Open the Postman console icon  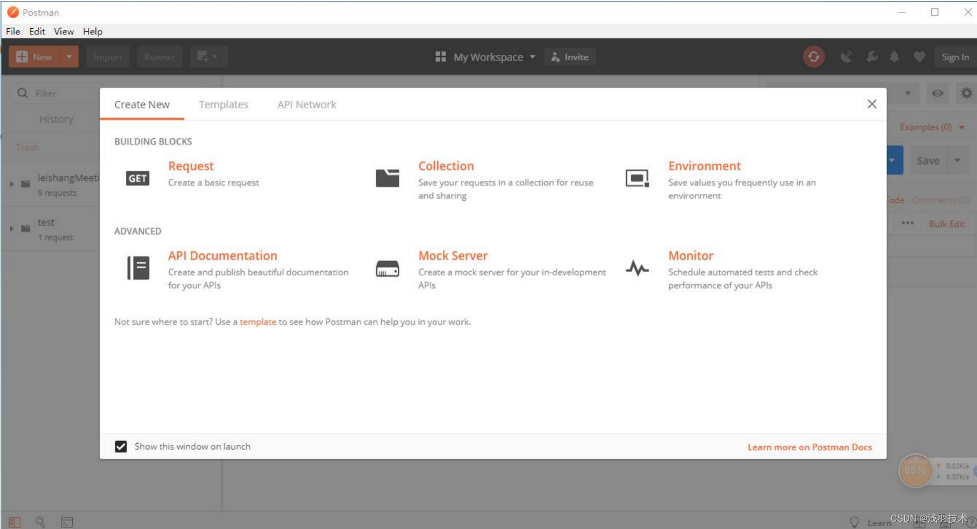tap(67, 522)
